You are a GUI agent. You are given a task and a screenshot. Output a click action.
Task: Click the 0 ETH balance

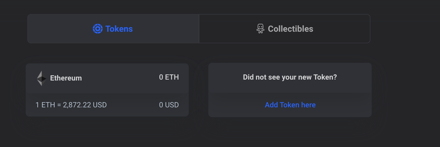169,77
